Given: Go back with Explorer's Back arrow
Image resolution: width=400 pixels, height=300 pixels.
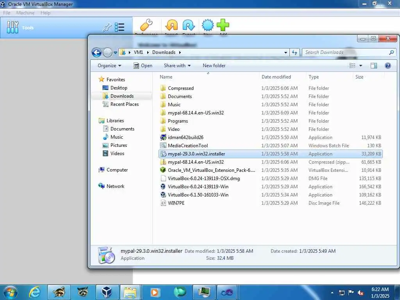Looking at the screenshot, I should pyautogui.click(x=96, y=53).
